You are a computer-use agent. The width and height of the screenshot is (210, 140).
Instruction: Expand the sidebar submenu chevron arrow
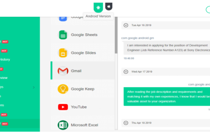(34, 87)
